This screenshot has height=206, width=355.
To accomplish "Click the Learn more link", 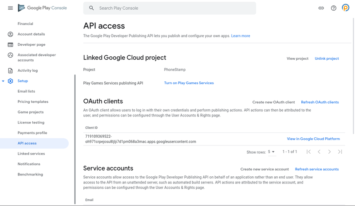I will (x=241, y=36).
